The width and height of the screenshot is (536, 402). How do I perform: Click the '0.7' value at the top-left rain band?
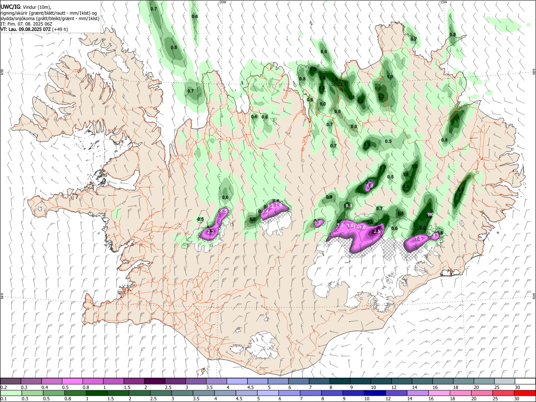pyautogui.click(x=154, y=9)
